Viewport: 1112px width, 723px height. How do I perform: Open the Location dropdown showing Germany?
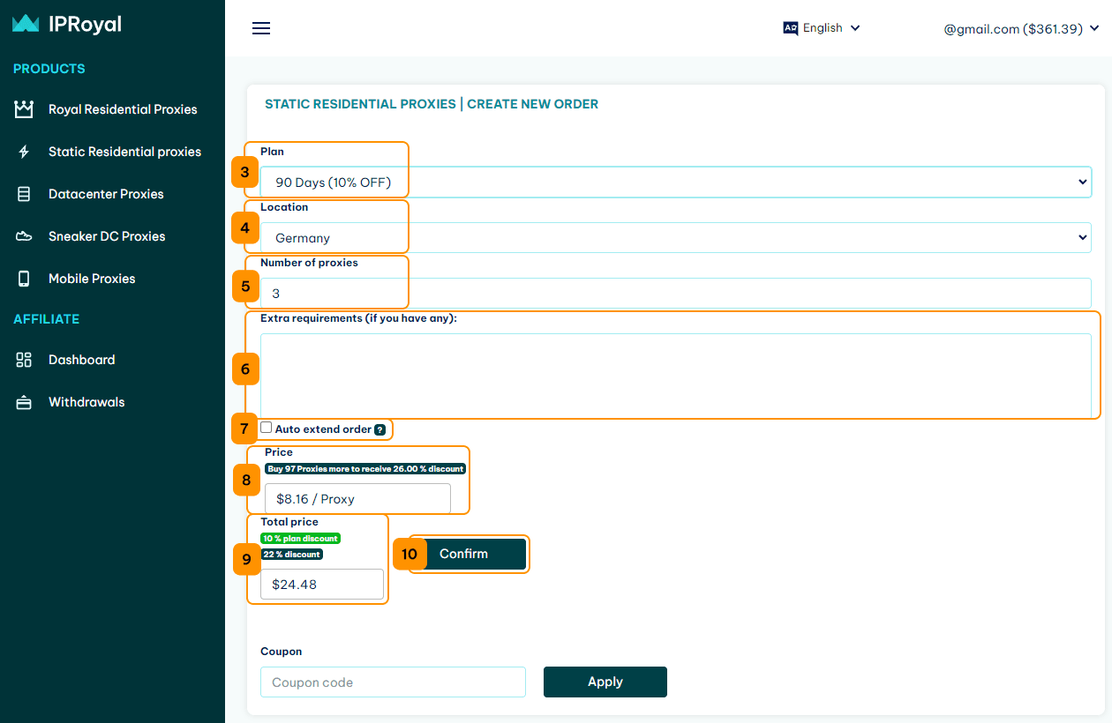676,237
